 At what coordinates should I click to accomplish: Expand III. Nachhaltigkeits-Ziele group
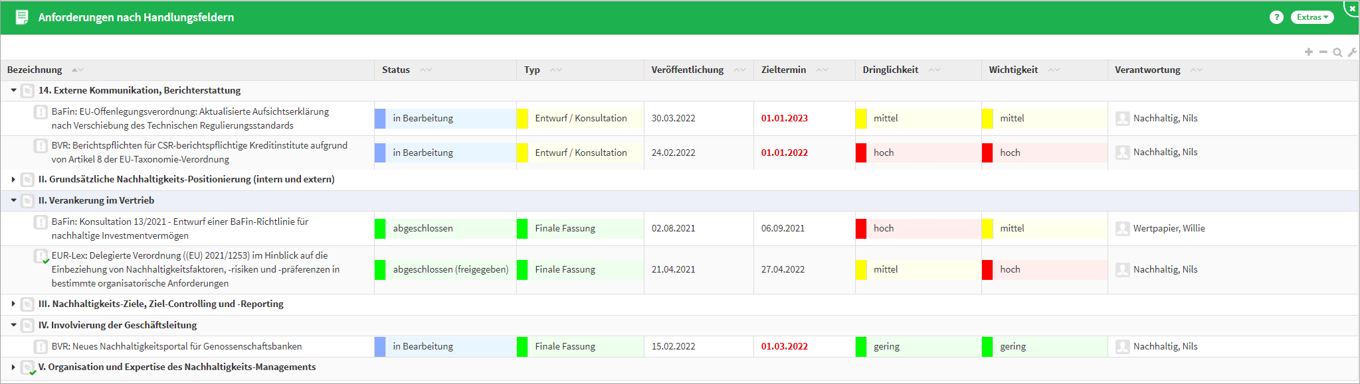13,304
